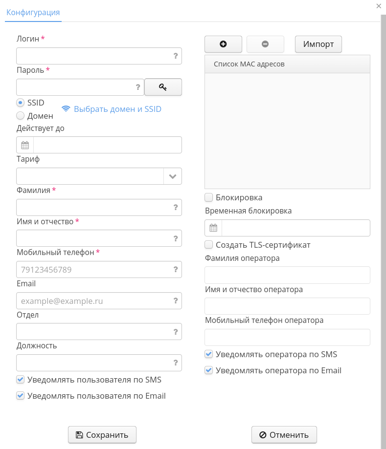Disable Уведомлять пользователя по SMS checkbox
Image resolution: width=386 pixels, height=449 pixels.
tap(21, 380)
